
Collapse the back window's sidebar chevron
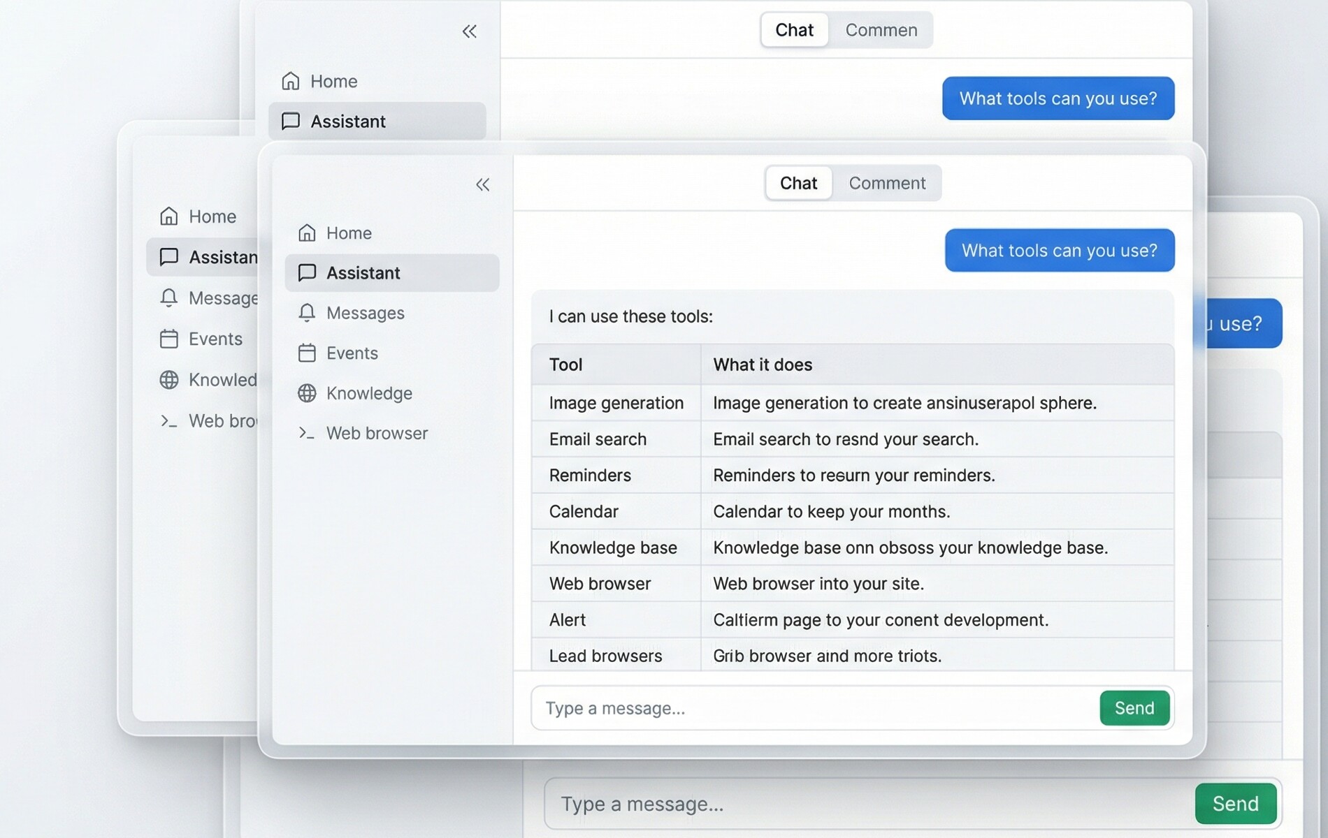469,31
